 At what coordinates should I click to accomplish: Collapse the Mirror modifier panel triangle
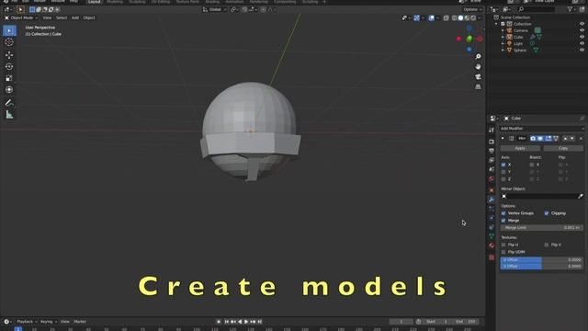tap(503, 139)
